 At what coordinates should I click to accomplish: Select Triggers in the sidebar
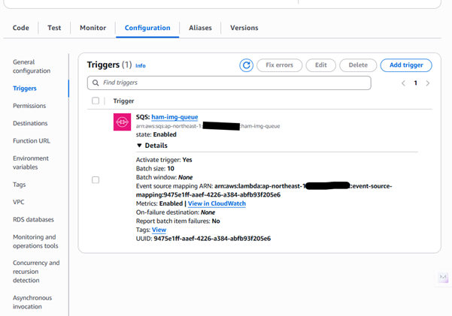pyautogui.click(x=25, y=89)
